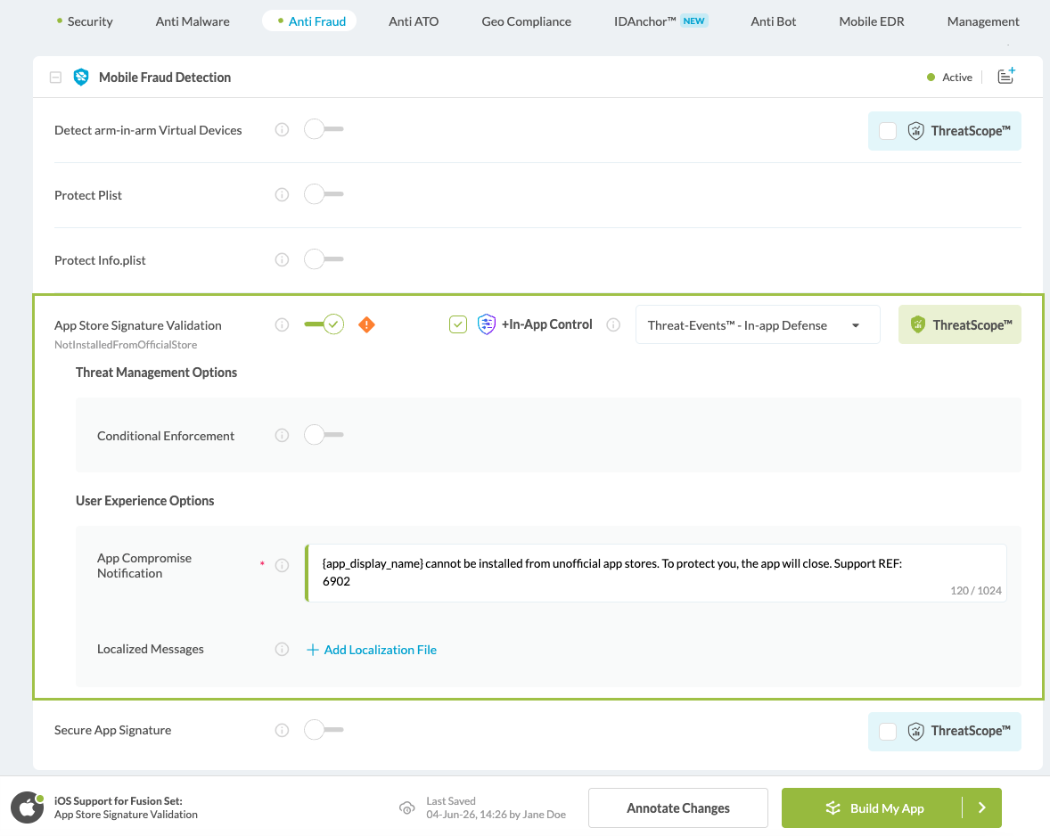This screenshot has height=836, width=1050.
Task: Toggle Detect arm-in-arm Virtual Devices switch
Action: coord(324,129)
